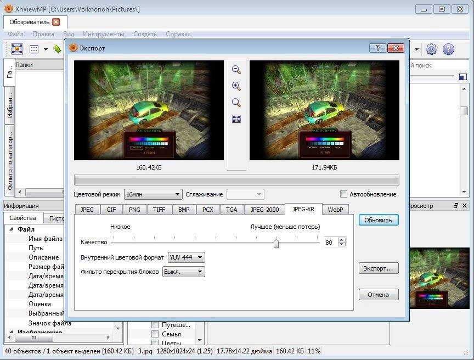Click the 1280x1024x24 status bar entry
The image size is (474, 360).
(x=184, y=351)
